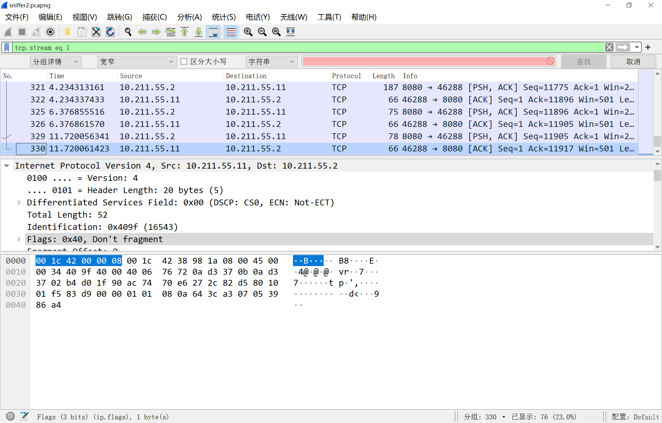Toggle packet list colorization
662x423 pixels.
[x=231, y=32]
